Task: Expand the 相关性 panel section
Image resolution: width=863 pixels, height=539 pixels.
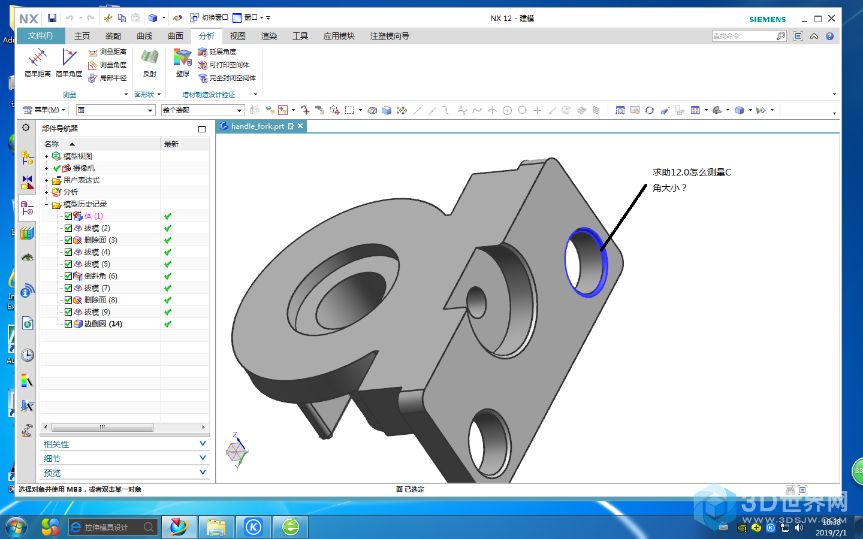Action: tap(125, 444)
